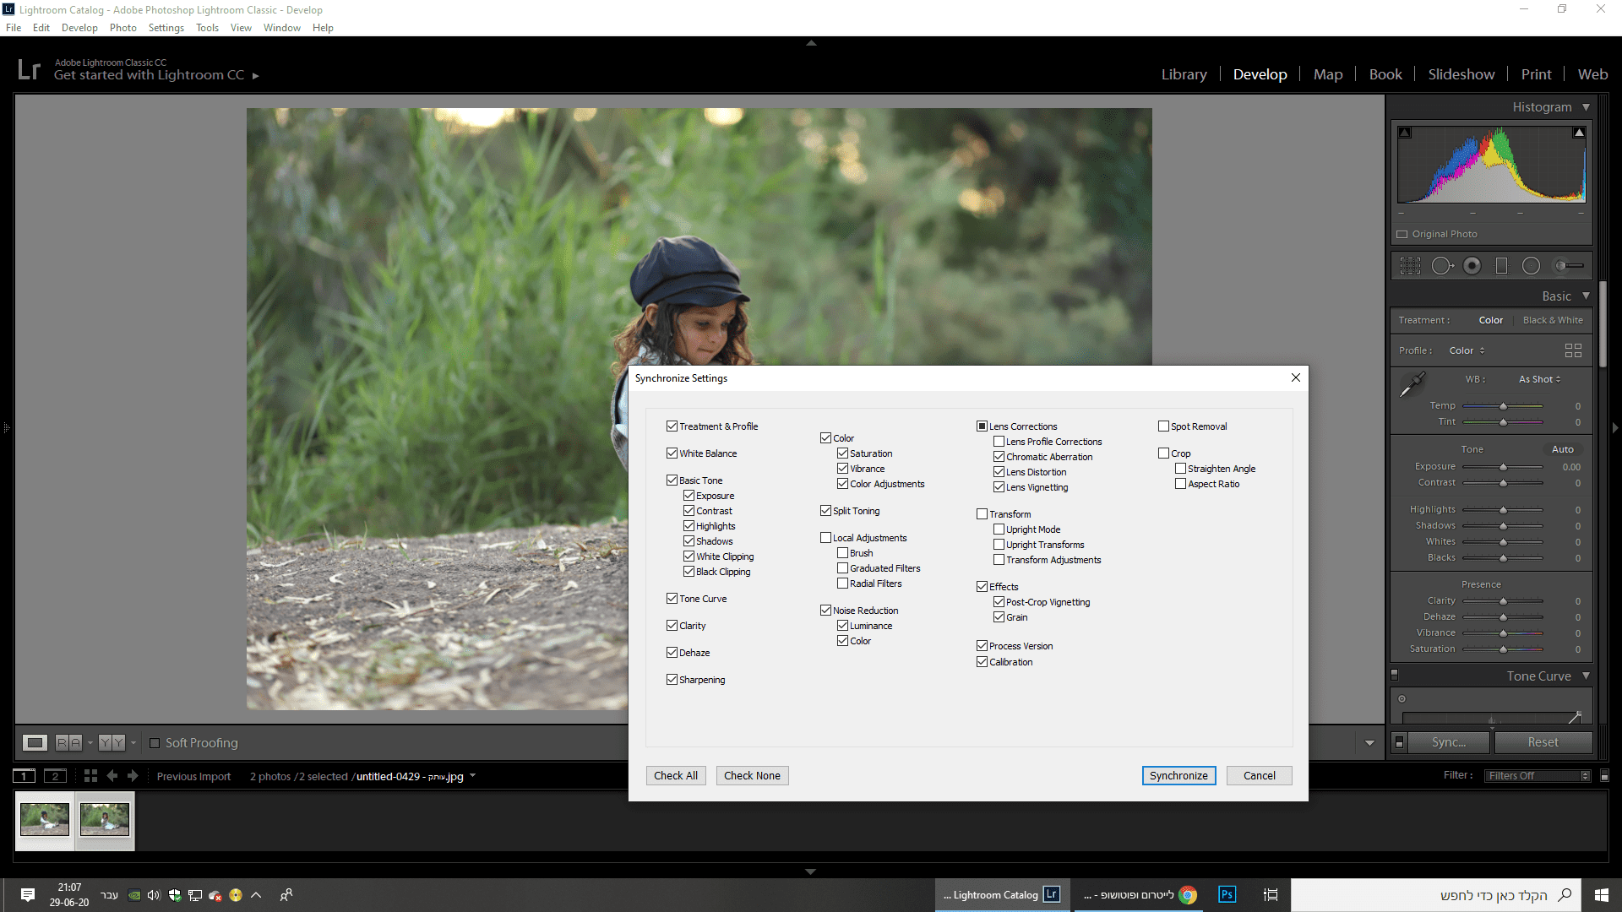This screenshot has height=912, width=1622.
Task: Click the Check None button
Action: click(752, 776)
